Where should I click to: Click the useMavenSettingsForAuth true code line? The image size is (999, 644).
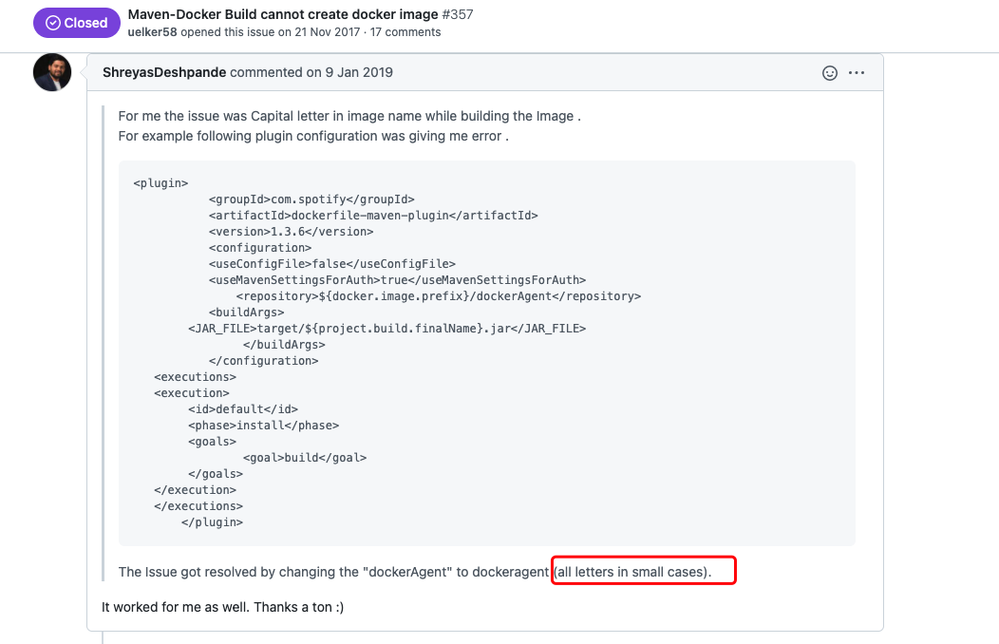pos(397,280)
